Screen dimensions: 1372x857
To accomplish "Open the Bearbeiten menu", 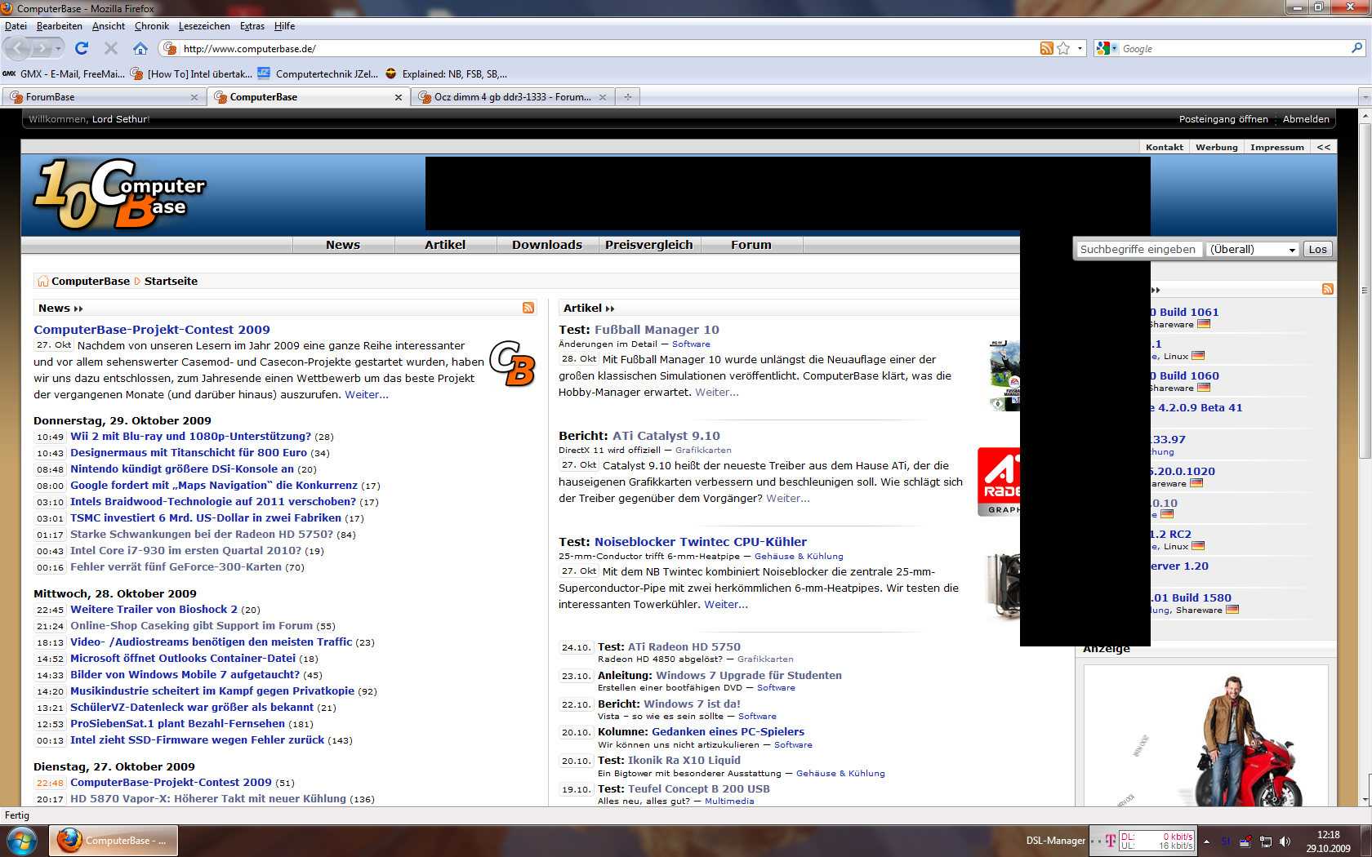I will [x=59, y=26].
